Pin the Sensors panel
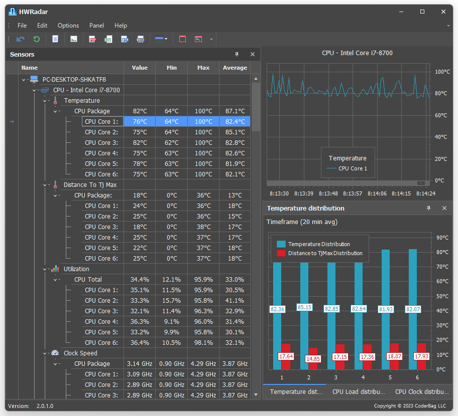 pyautogui.click(x=237, y=54)
